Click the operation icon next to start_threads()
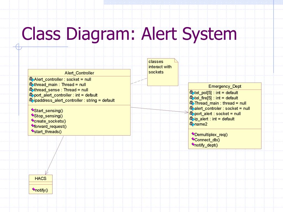Screen dimensions: 283x212 click(33, 131)
